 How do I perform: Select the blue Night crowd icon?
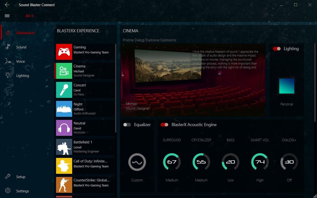pyautogui.click(x=64, y=109)
